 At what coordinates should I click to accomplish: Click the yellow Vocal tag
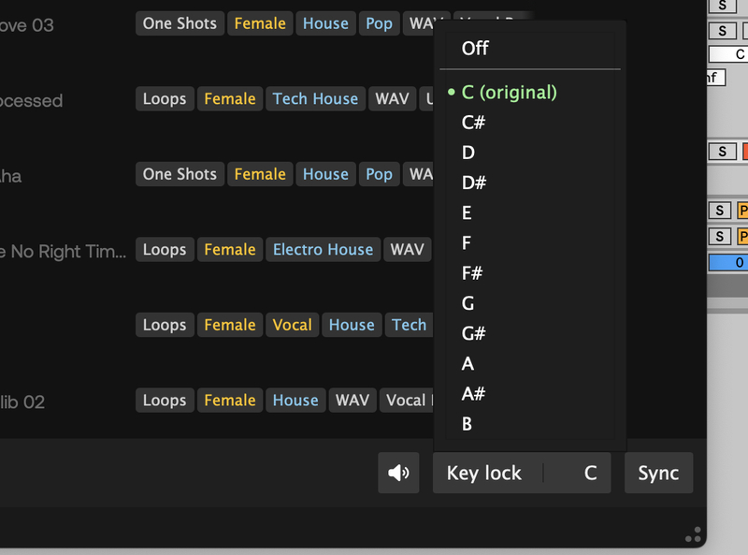[x=292, y=325]
